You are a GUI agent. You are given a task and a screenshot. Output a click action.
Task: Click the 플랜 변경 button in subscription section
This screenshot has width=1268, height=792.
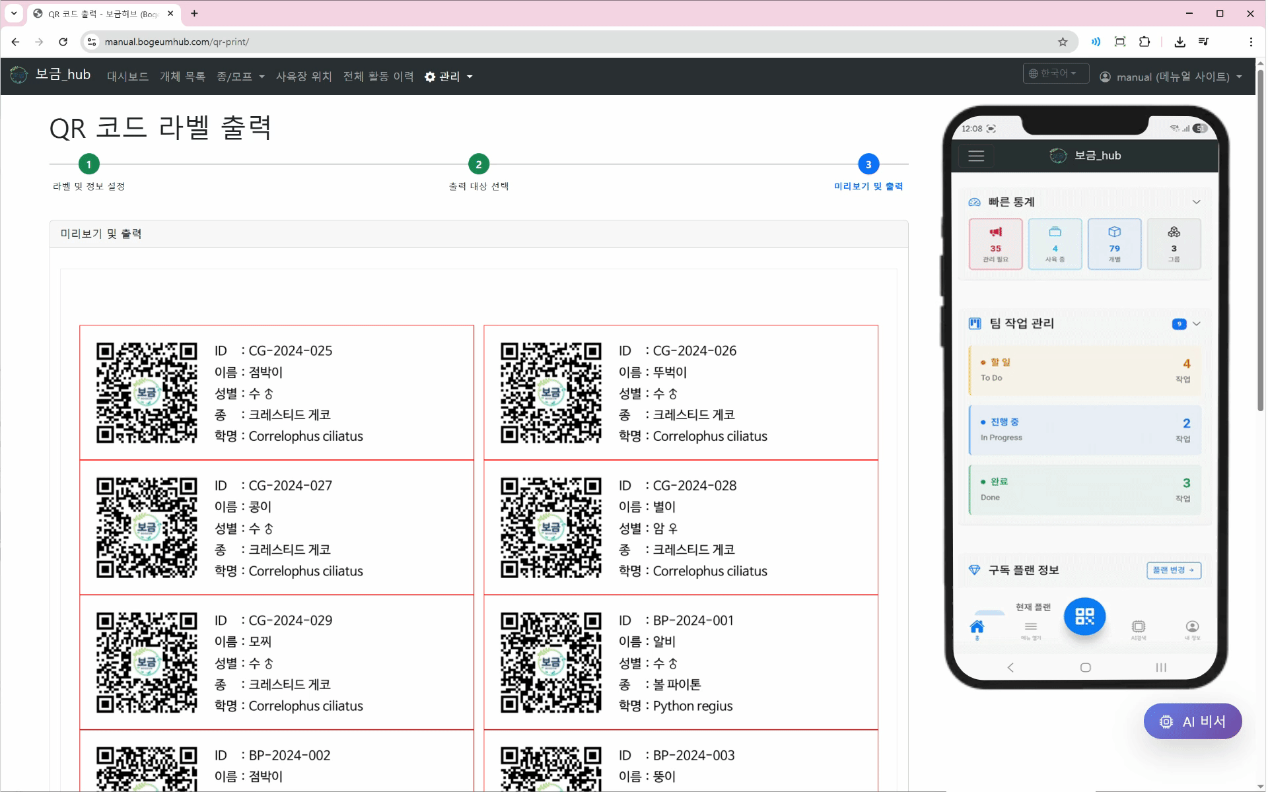pyautogui.click(x=1174, y=570)
